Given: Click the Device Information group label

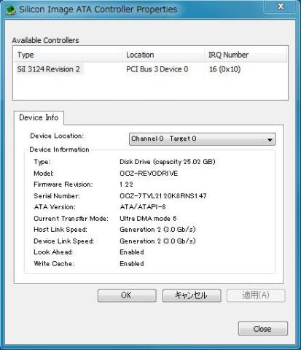Looking at the screenshot, I should [59, 149].
